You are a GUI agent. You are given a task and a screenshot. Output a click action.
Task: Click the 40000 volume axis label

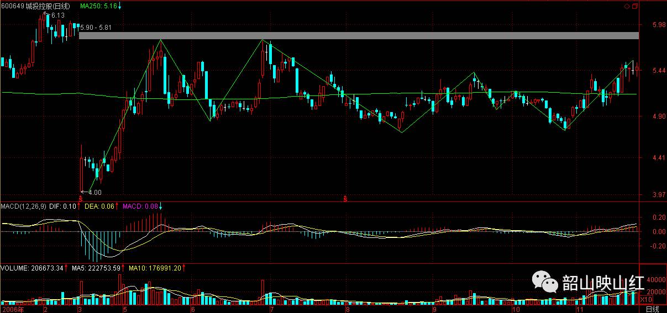coord(657,279)
